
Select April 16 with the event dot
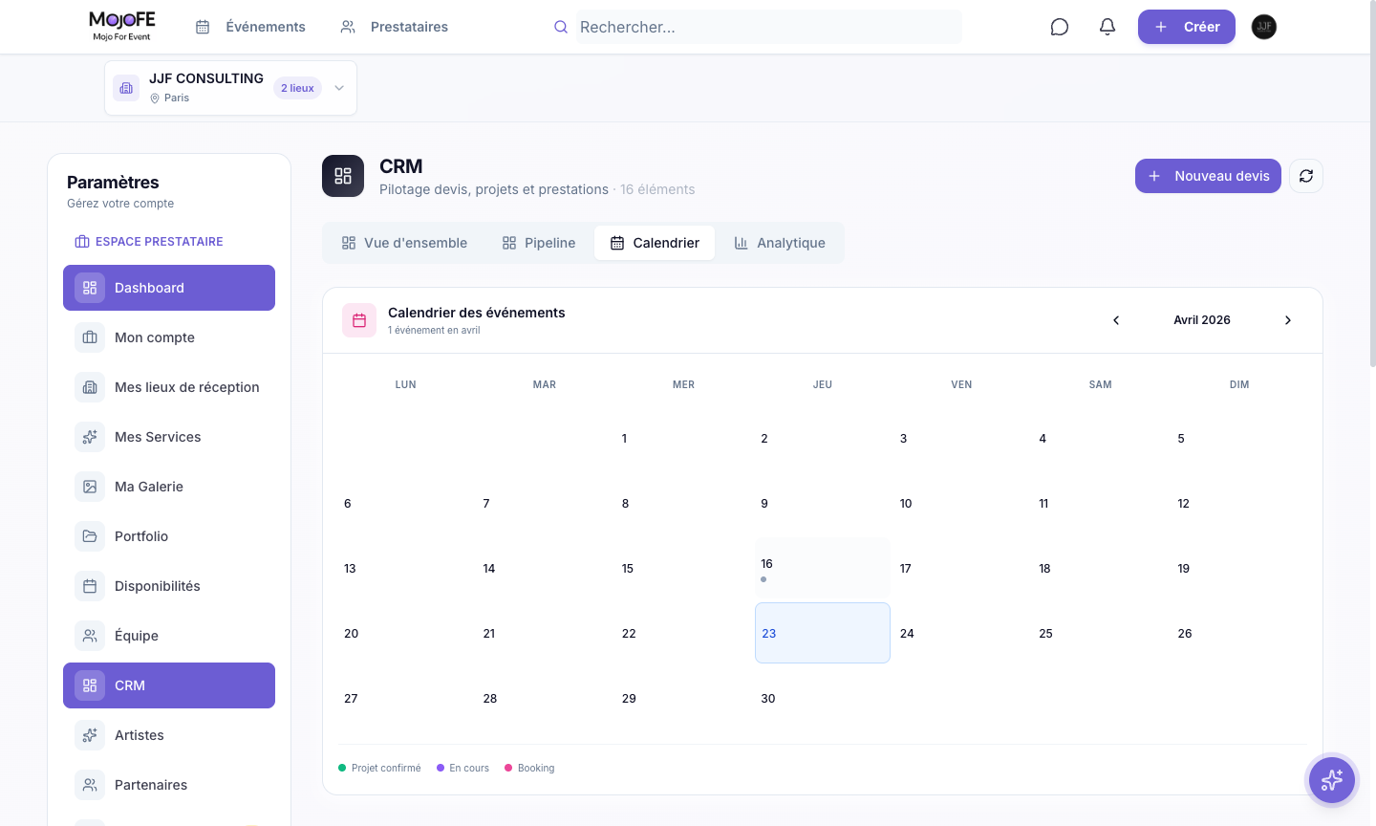(823, 568)
